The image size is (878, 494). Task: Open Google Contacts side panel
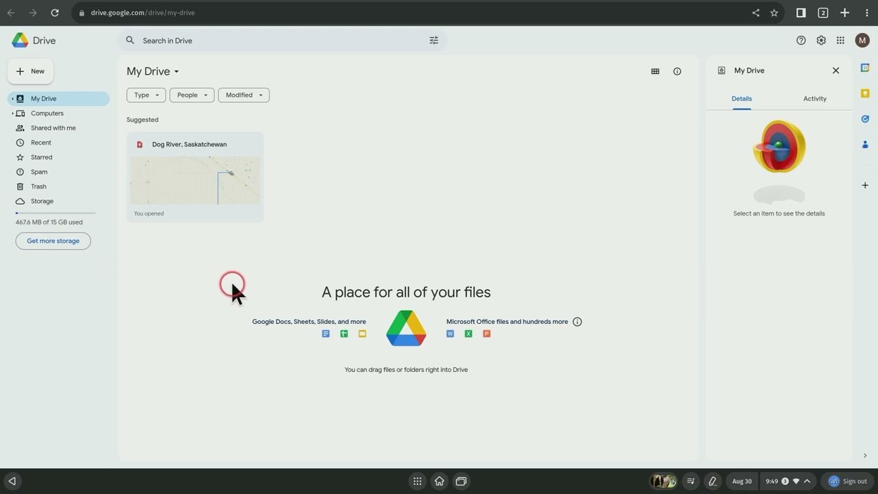point(865,144)
